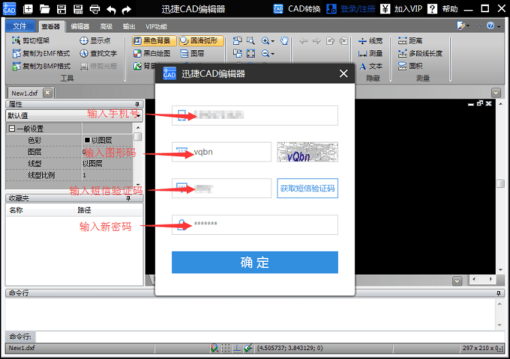Click the 路径 column header
The image size is (510, 359).
[x=108, y=210]
